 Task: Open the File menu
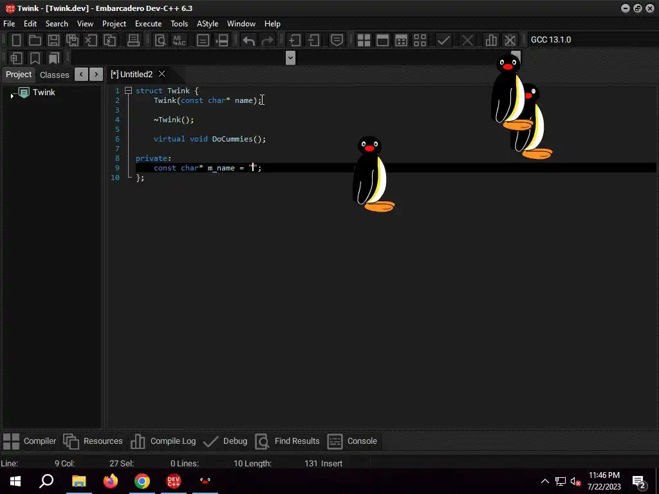[9, 24]
